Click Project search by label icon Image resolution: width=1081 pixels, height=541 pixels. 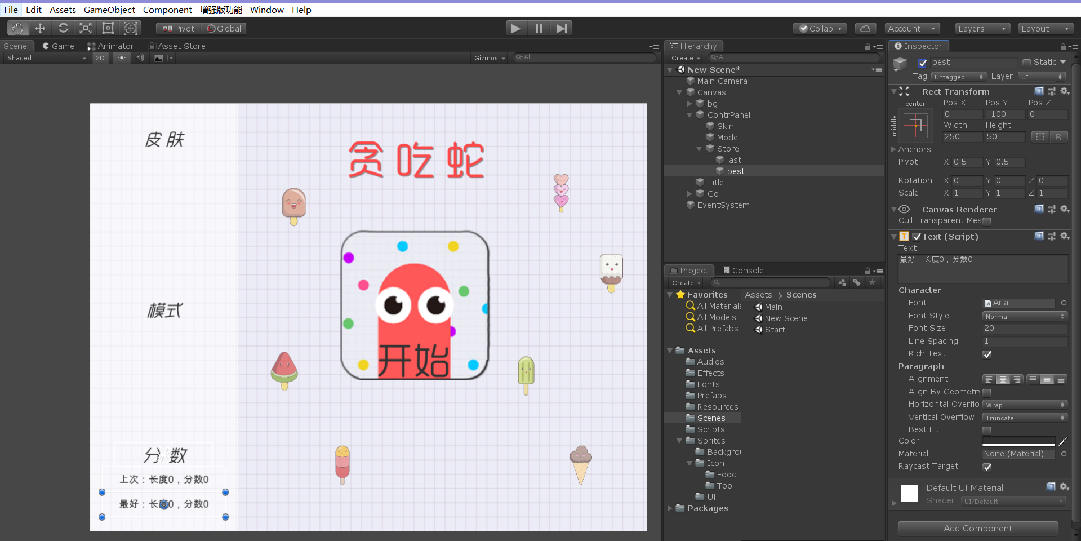pos(857,282)
